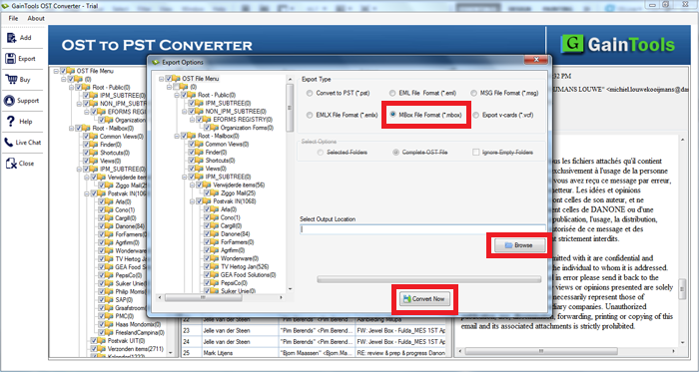Click the Select Output Location text field
This screenshot has height=372, width=699.
(x=422, y=230)
